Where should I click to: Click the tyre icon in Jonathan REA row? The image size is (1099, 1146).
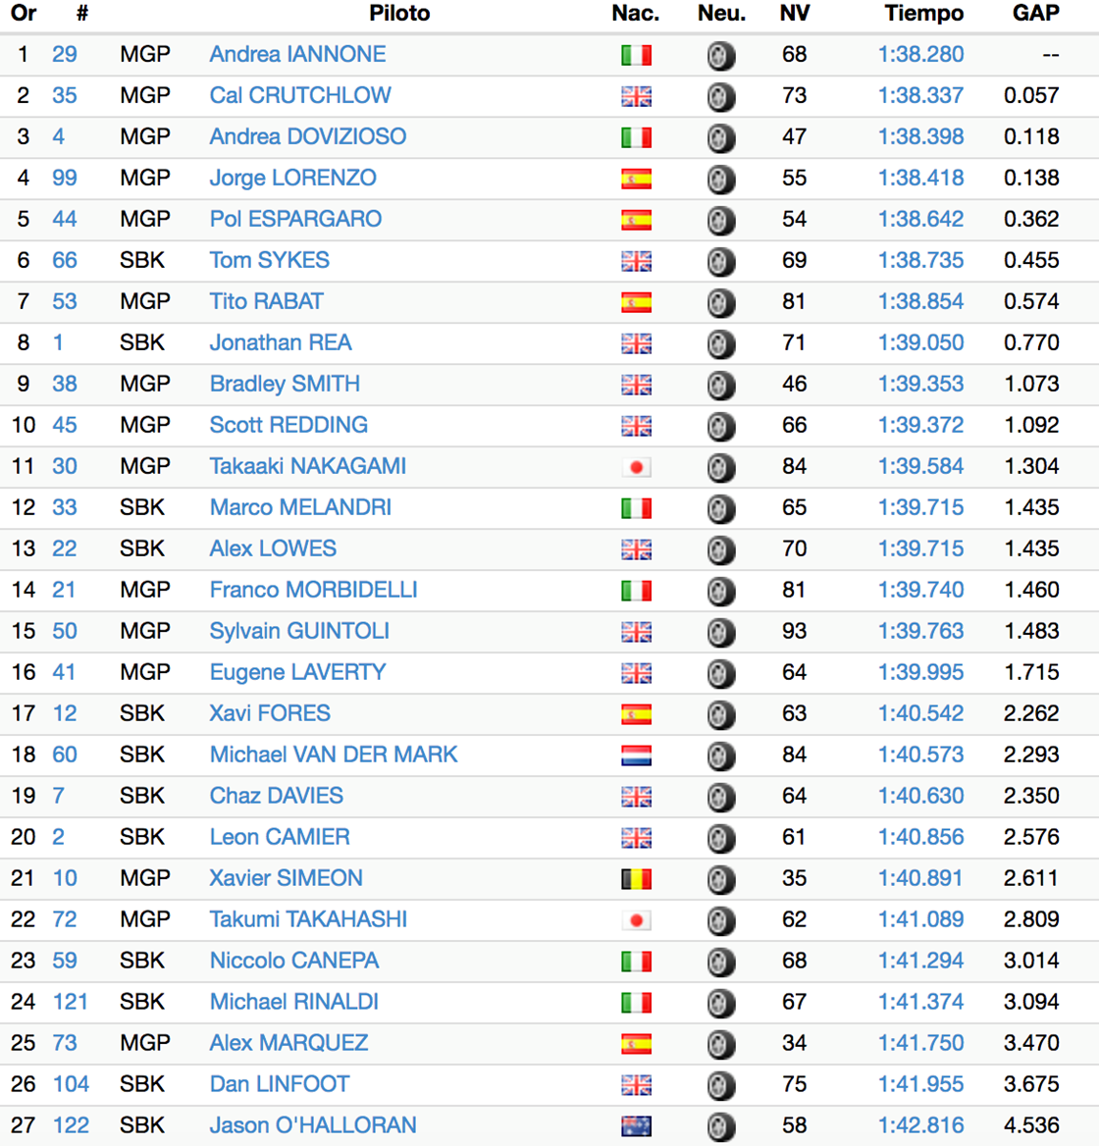721,344
